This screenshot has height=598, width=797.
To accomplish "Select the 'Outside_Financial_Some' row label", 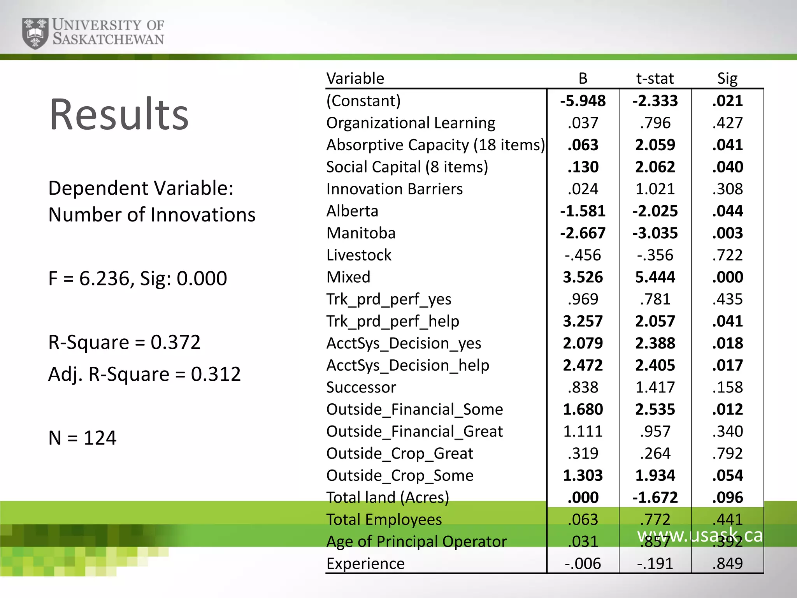I will 414,410.
